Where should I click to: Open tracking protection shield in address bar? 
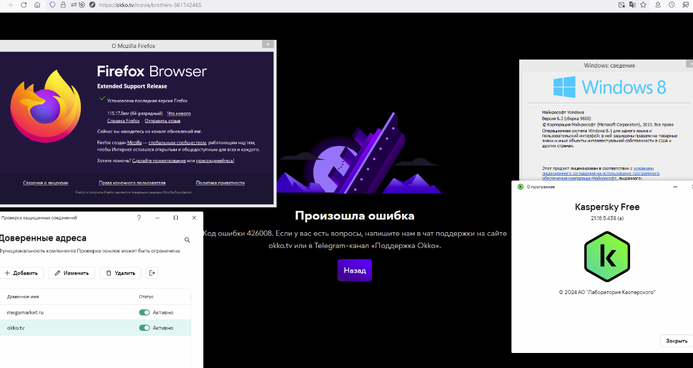(x=53, y=5)
